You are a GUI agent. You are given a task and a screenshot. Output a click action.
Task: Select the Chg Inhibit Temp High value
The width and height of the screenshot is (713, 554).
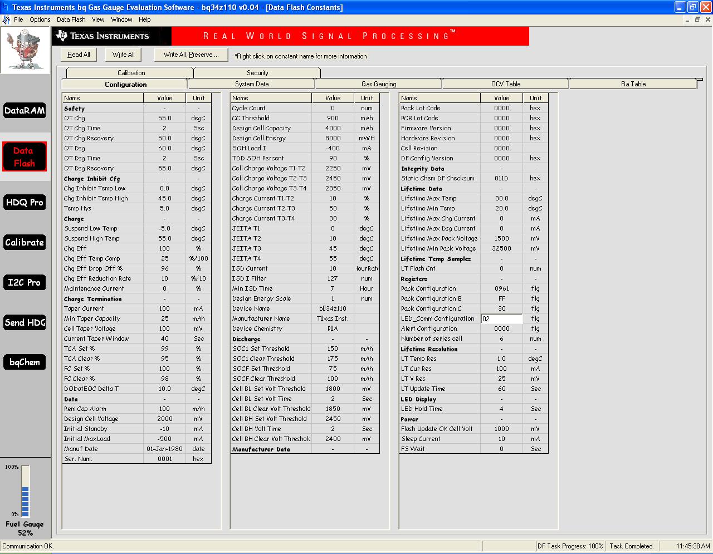164,198
